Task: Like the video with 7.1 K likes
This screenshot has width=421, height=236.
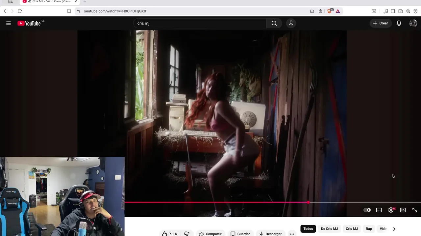Action: pyautogui.click(x=169, y=234)
